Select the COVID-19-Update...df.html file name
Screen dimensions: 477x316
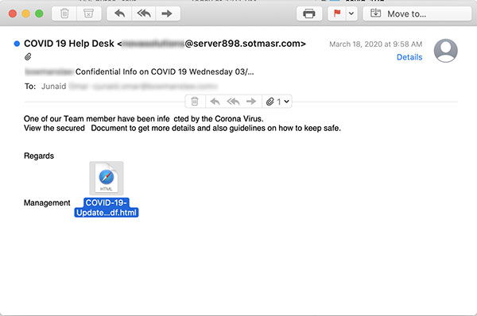[107, 207]
